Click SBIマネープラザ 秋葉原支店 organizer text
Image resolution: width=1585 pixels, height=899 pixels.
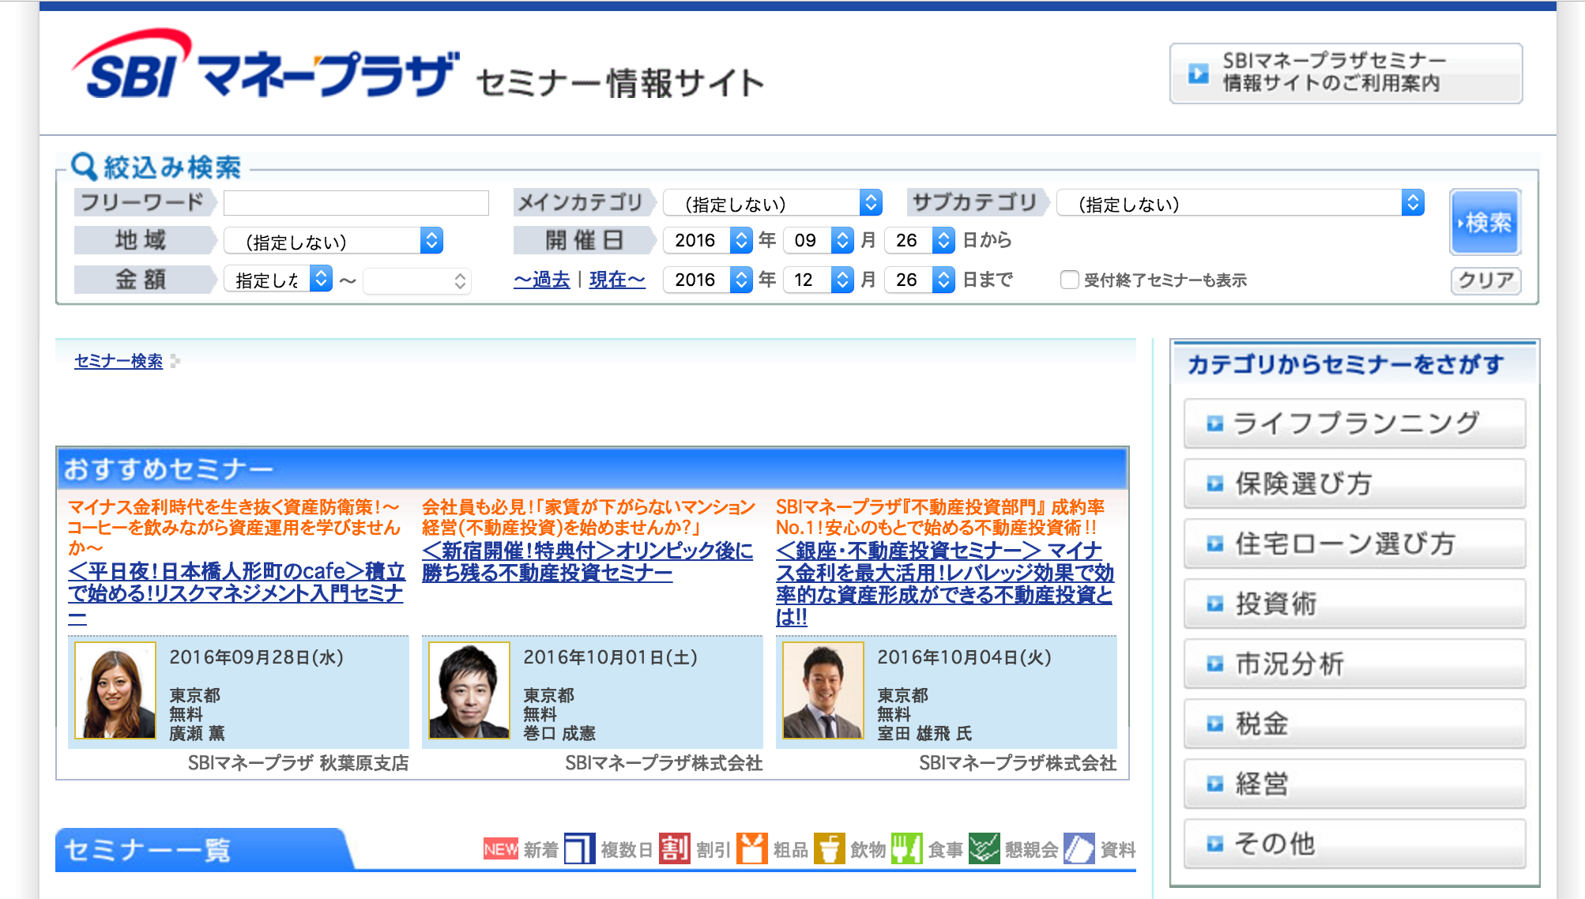pos(299,763)
